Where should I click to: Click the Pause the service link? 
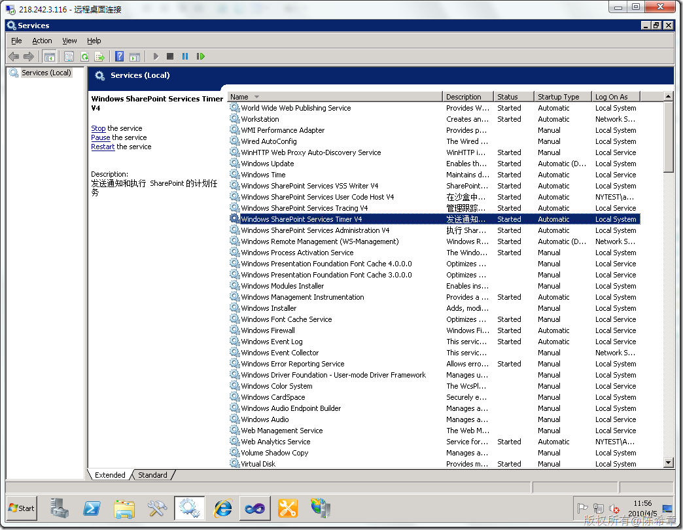click(101, 137)
